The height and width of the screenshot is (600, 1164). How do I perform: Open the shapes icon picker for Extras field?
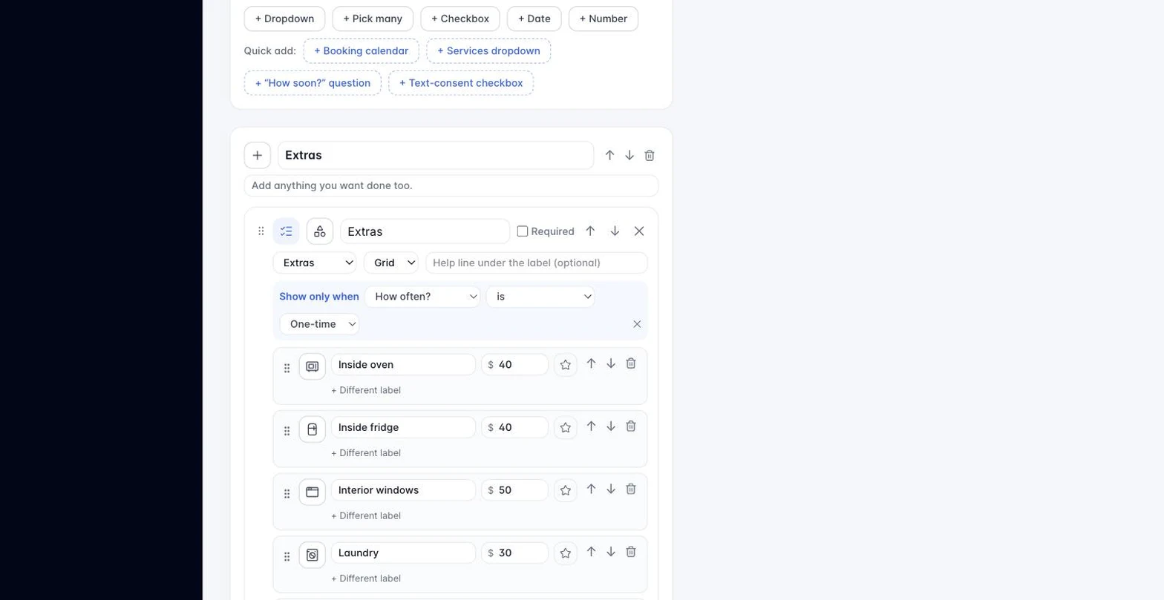(320, 231)
